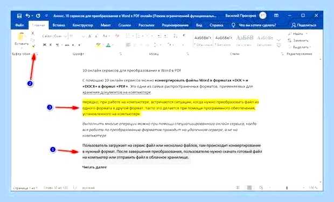Viewport: 334px width, 202px height.
Task: Open the Quick Access Toolbar customize arrow
Action: pyautogui.click(x=46, y=16)
